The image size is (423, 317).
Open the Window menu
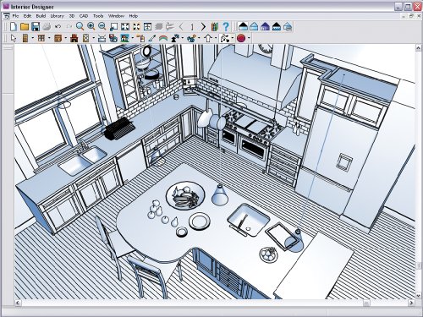pyautogui.click(x=116, y=16)
